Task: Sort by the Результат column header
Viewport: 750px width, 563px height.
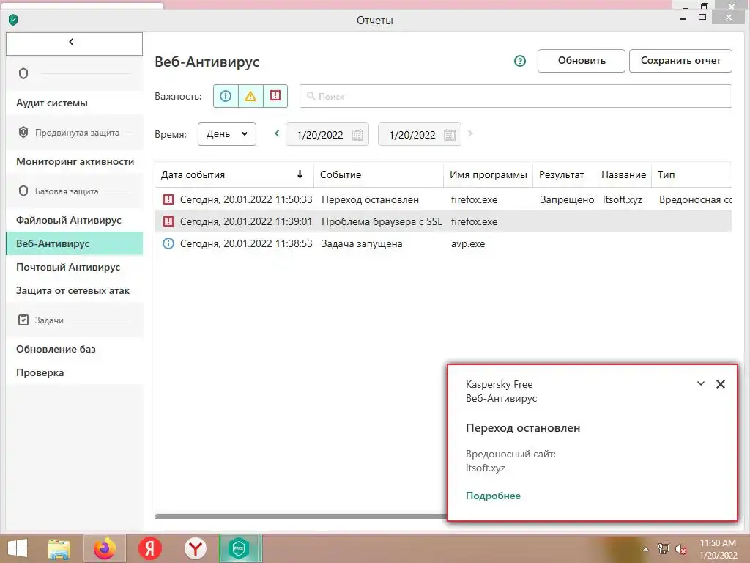Action: (x=564, y=174)
